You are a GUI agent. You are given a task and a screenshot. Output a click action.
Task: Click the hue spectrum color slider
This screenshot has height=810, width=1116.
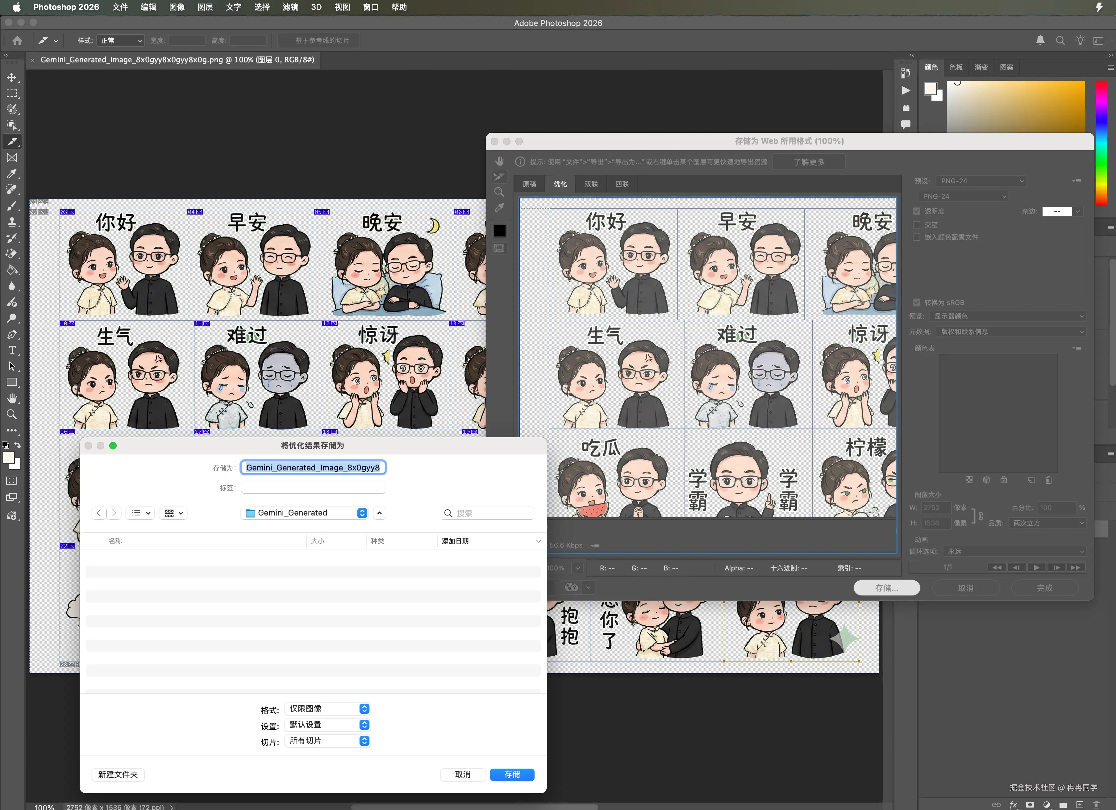coord(1101,143)
